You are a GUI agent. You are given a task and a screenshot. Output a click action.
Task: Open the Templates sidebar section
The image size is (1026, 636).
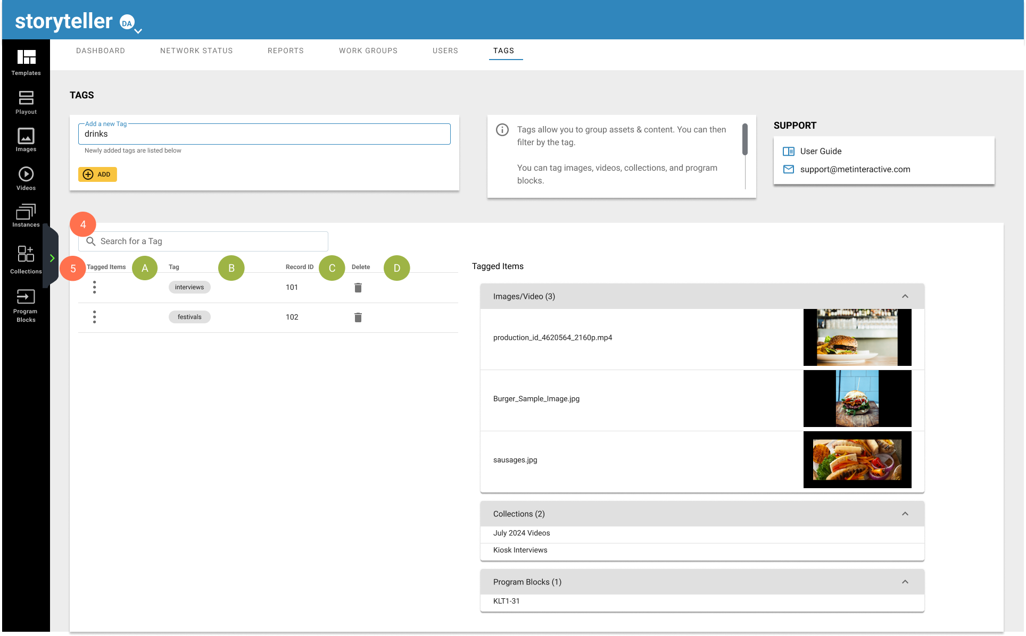tap(26, 62)
